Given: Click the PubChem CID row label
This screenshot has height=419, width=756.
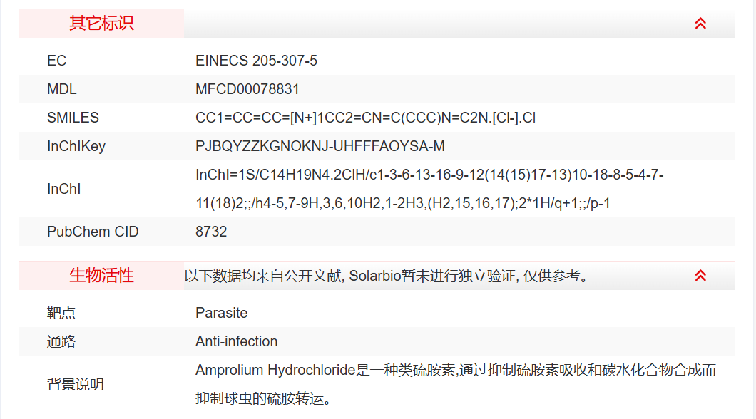Looking at the screenshot, I should coord(93,232).
